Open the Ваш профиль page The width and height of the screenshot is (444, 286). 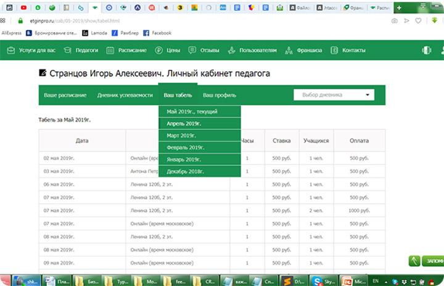[x=220, y=95]
